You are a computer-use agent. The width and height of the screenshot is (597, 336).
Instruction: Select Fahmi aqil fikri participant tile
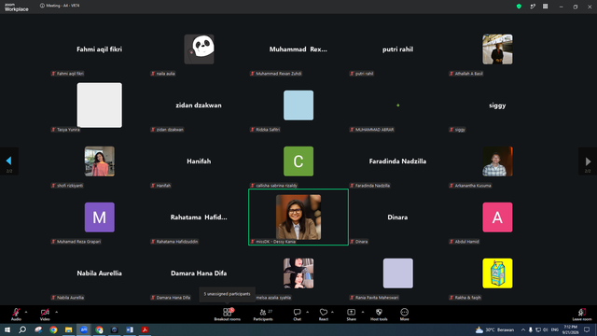[100, 49]
